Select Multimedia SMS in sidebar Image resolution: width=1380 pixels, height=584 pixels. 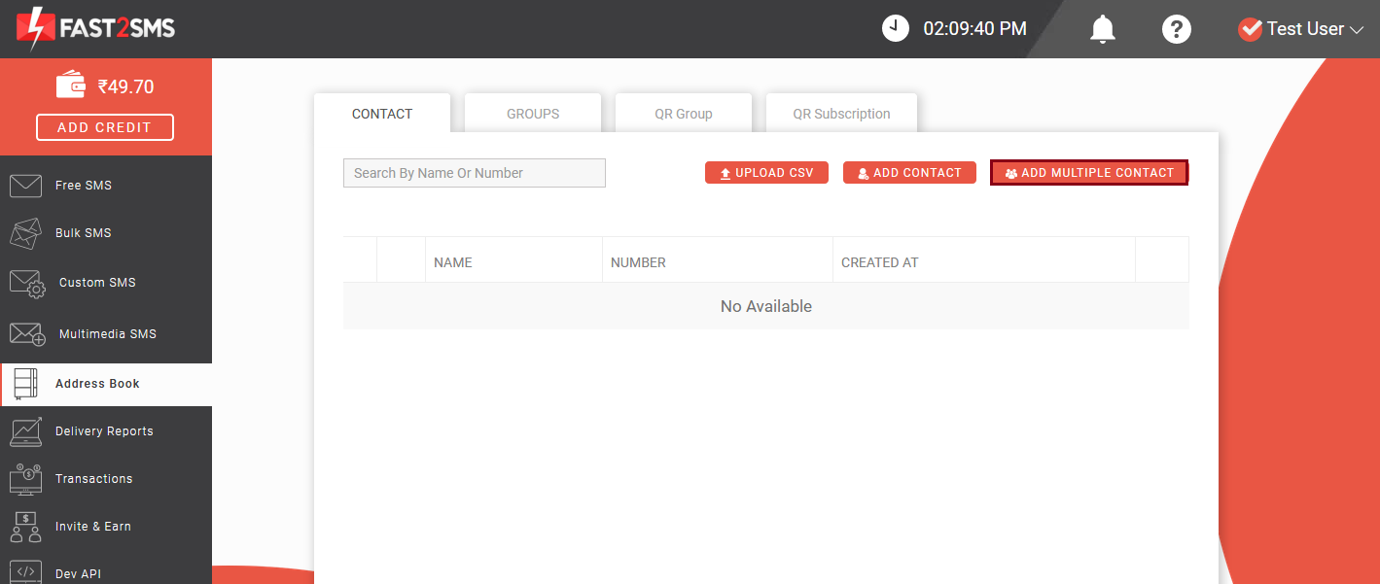pos(106,333)
